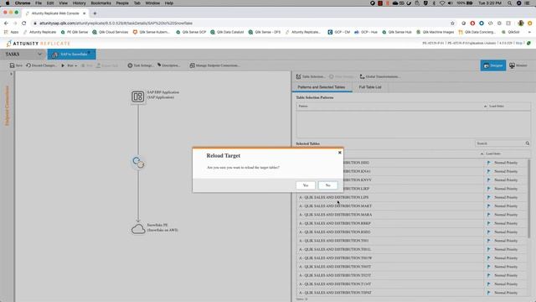The height and width of the screenshot is (302, 536).
Task: Open the Attunity Replicate bookmark
Action: pyautogui.click(x=39, y=32)
